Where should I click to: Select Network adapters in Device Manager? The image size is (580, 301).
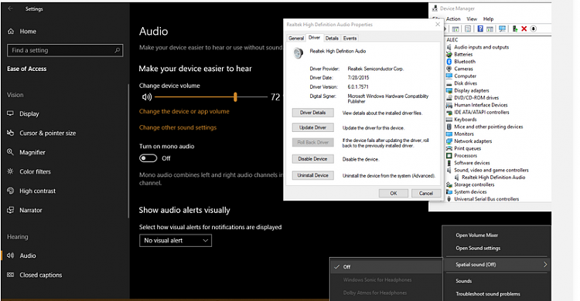[x=473, y=141]
